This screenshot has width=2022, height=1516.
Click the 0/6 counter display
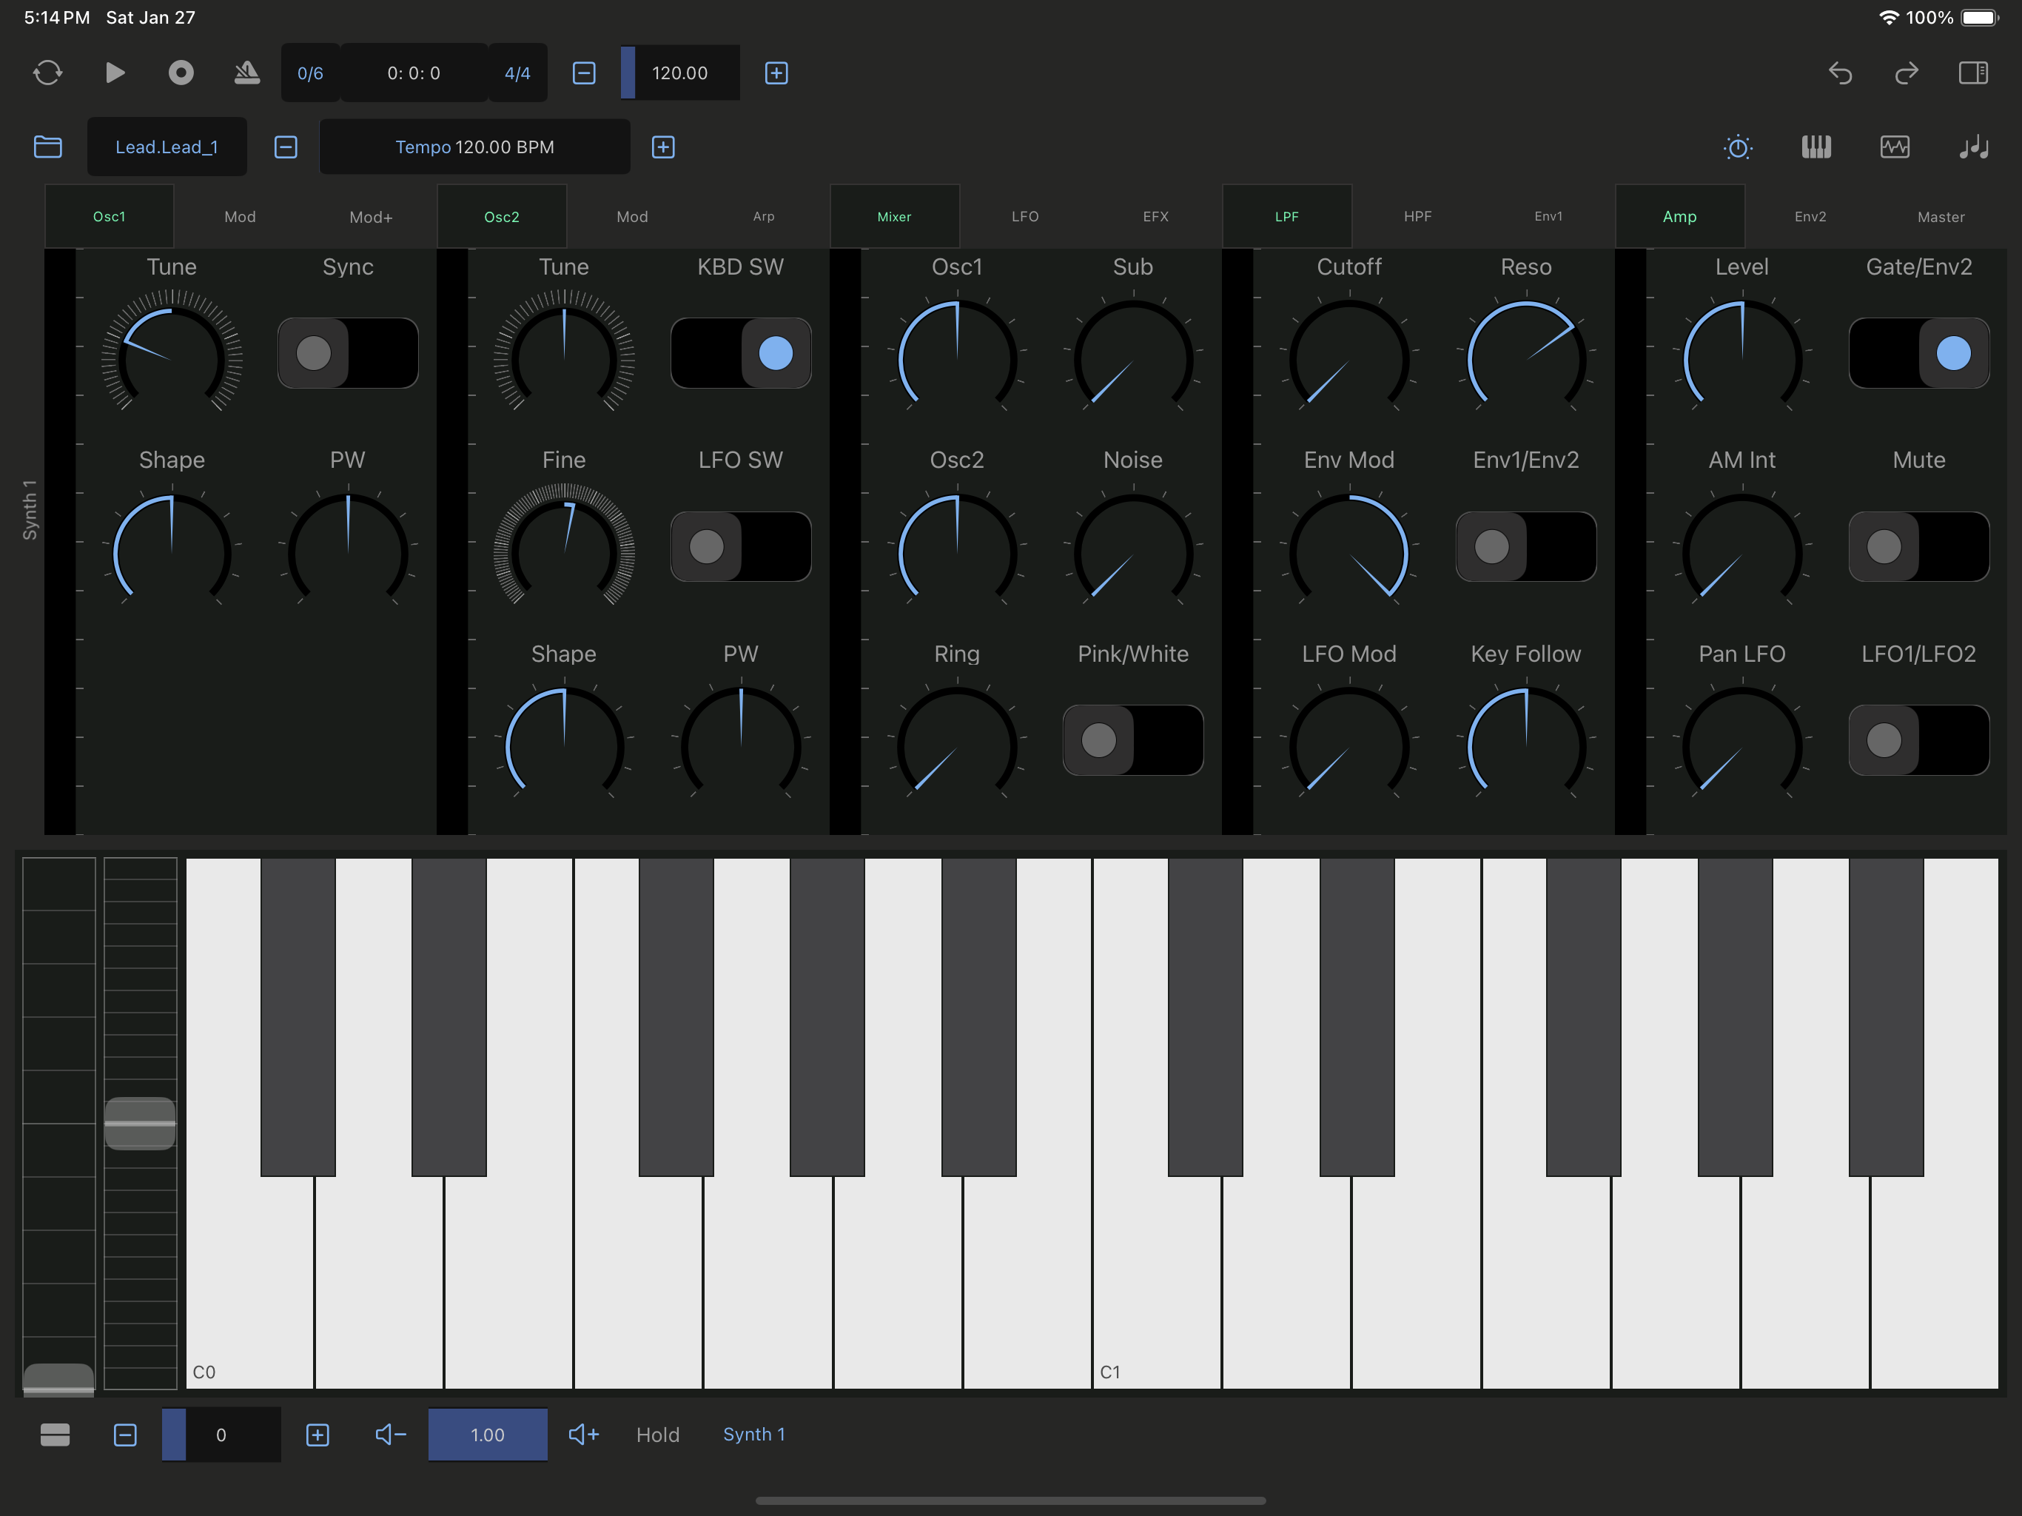click(x=310, y=73)
